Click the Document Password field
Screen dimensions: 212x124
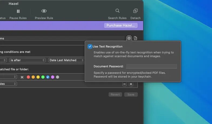click(152, 66)
